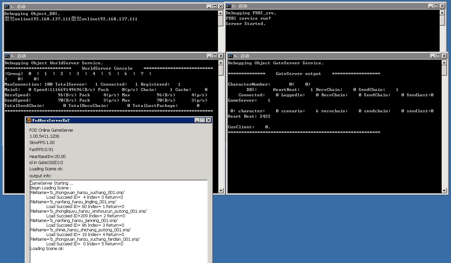Click scroll down arrow in GateServer console
451x263 pixels.
(x=444, y=191)
